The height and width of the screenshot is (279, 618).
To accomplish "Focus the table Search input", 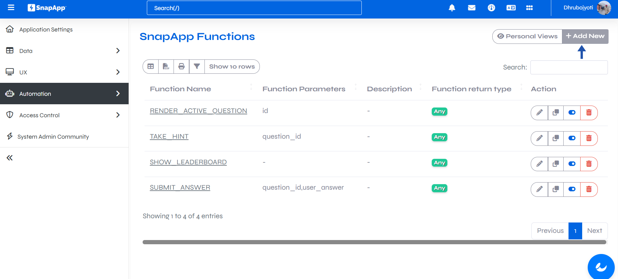I will [569, 67].
